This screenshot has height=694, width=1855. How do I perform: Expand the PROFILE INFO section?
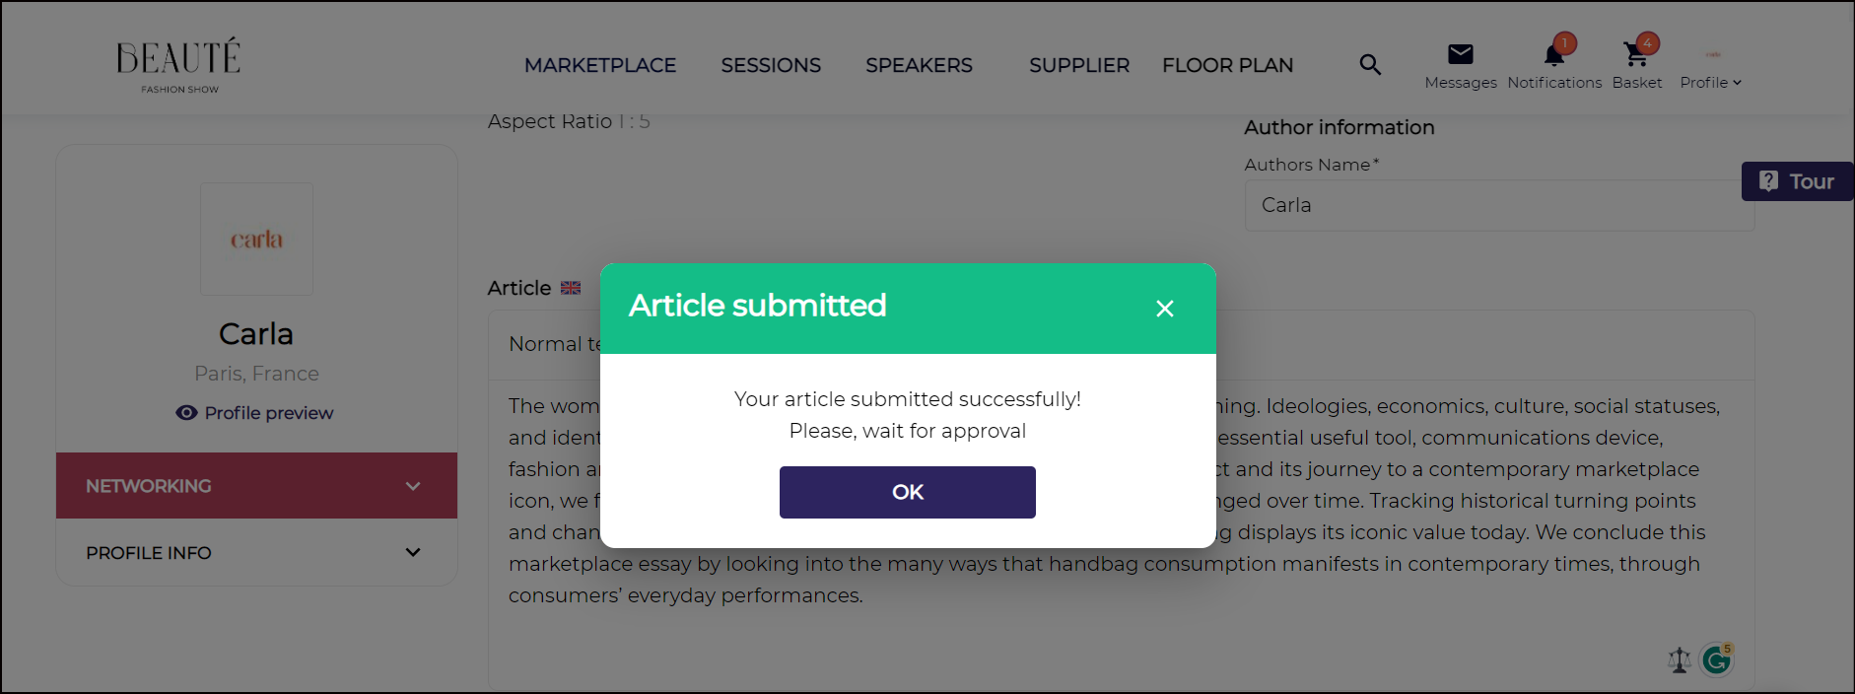413,553
